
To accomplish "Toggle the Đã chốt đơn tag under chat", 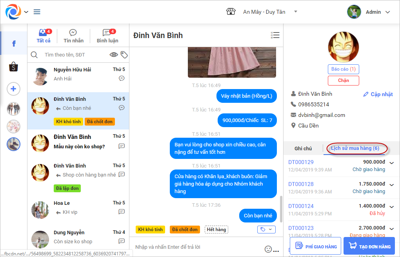I will click(x=185, y=230).
